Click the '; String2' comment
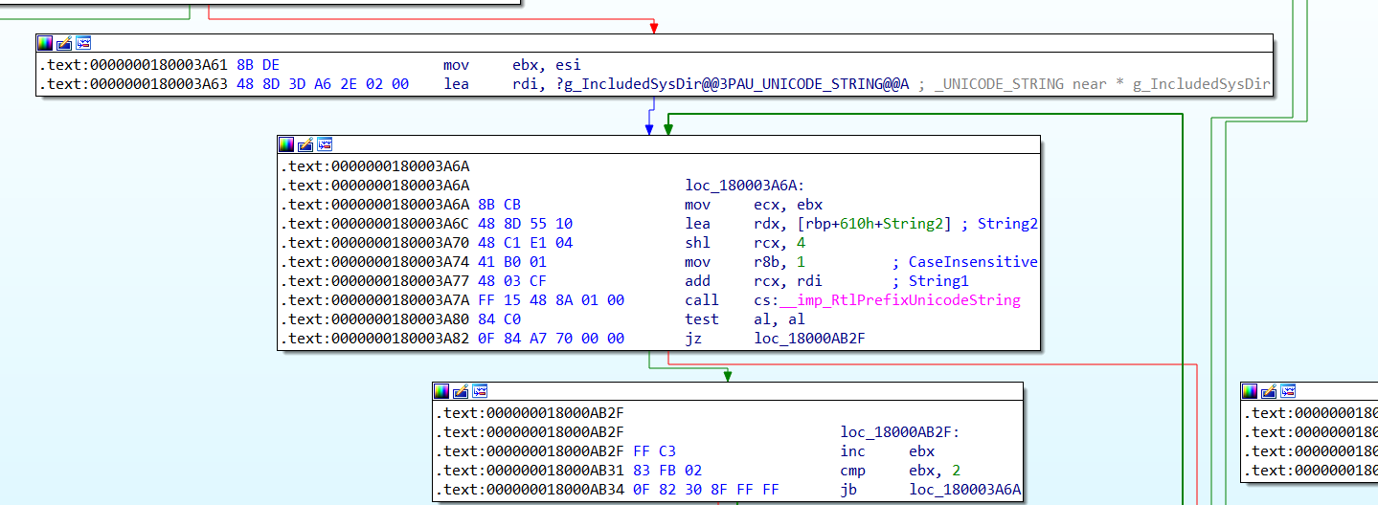Image resolution: width=1378 pixels, height=505 pixels. (999, 224)
